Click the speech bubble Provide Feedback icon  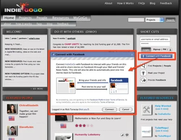coord(143,80)
